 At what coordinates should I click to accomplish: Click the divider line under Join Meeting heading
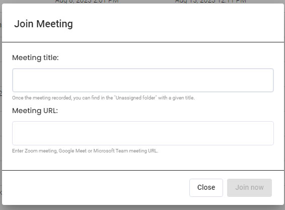point(143,42)
